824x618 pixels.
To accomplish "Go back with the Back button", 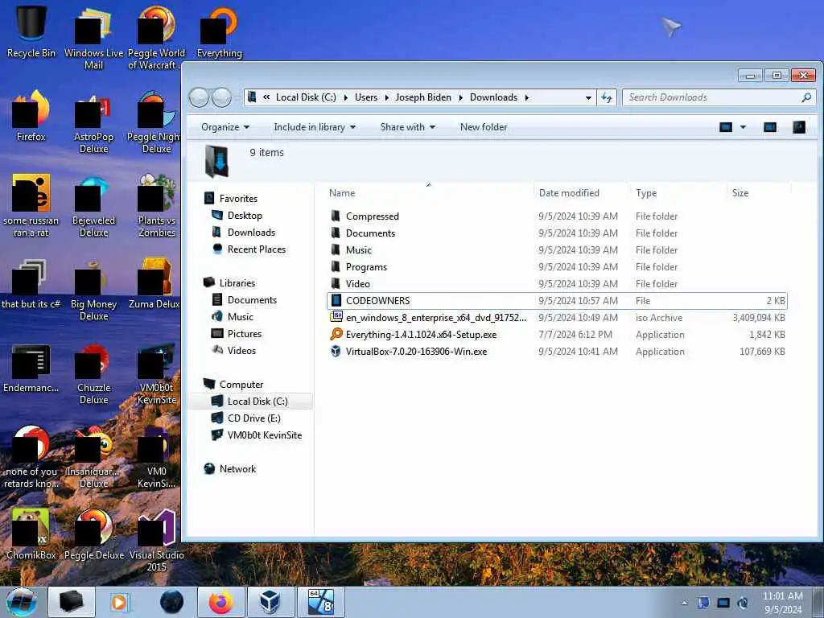I will tap(199, 97).
